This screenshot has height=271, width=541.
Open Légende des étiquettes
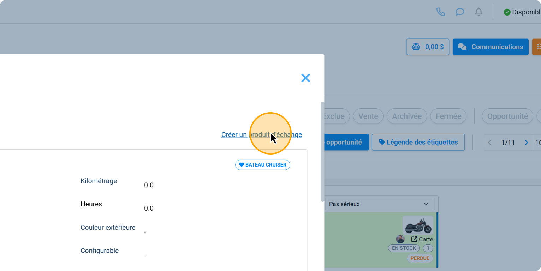tap(418, 142)
